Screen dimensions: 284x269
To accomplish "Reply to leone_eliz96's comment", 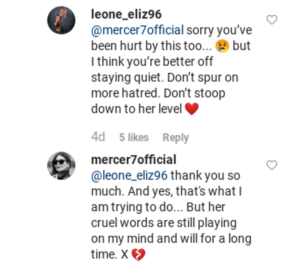I will pyautogui.click(x=176, y=137).
